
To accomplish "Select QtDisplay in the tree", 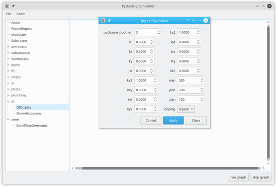I will (24, 107).
